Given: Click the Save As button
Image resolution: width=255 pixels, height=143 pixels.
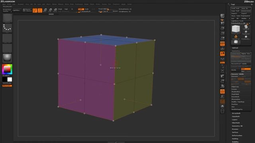Looking at the screenshot, I should click(x=245, y=8).
